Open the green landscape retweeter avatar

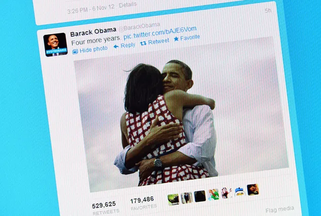coord(173,199)
